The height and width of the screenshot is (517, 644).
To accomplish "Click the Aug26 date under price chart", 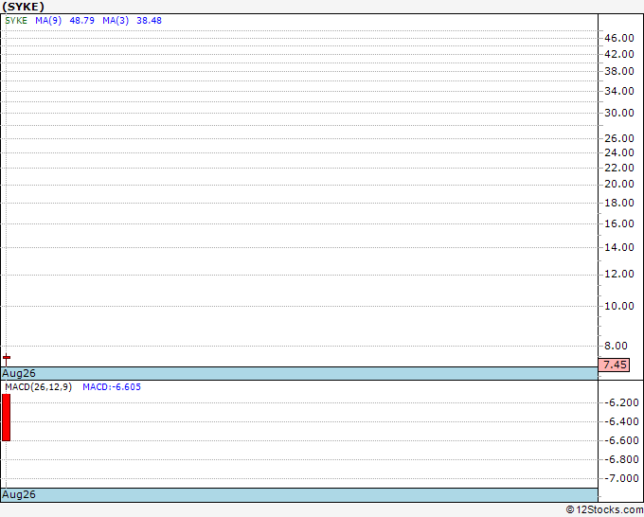I will pyautogui.click(x=19, y=373).
